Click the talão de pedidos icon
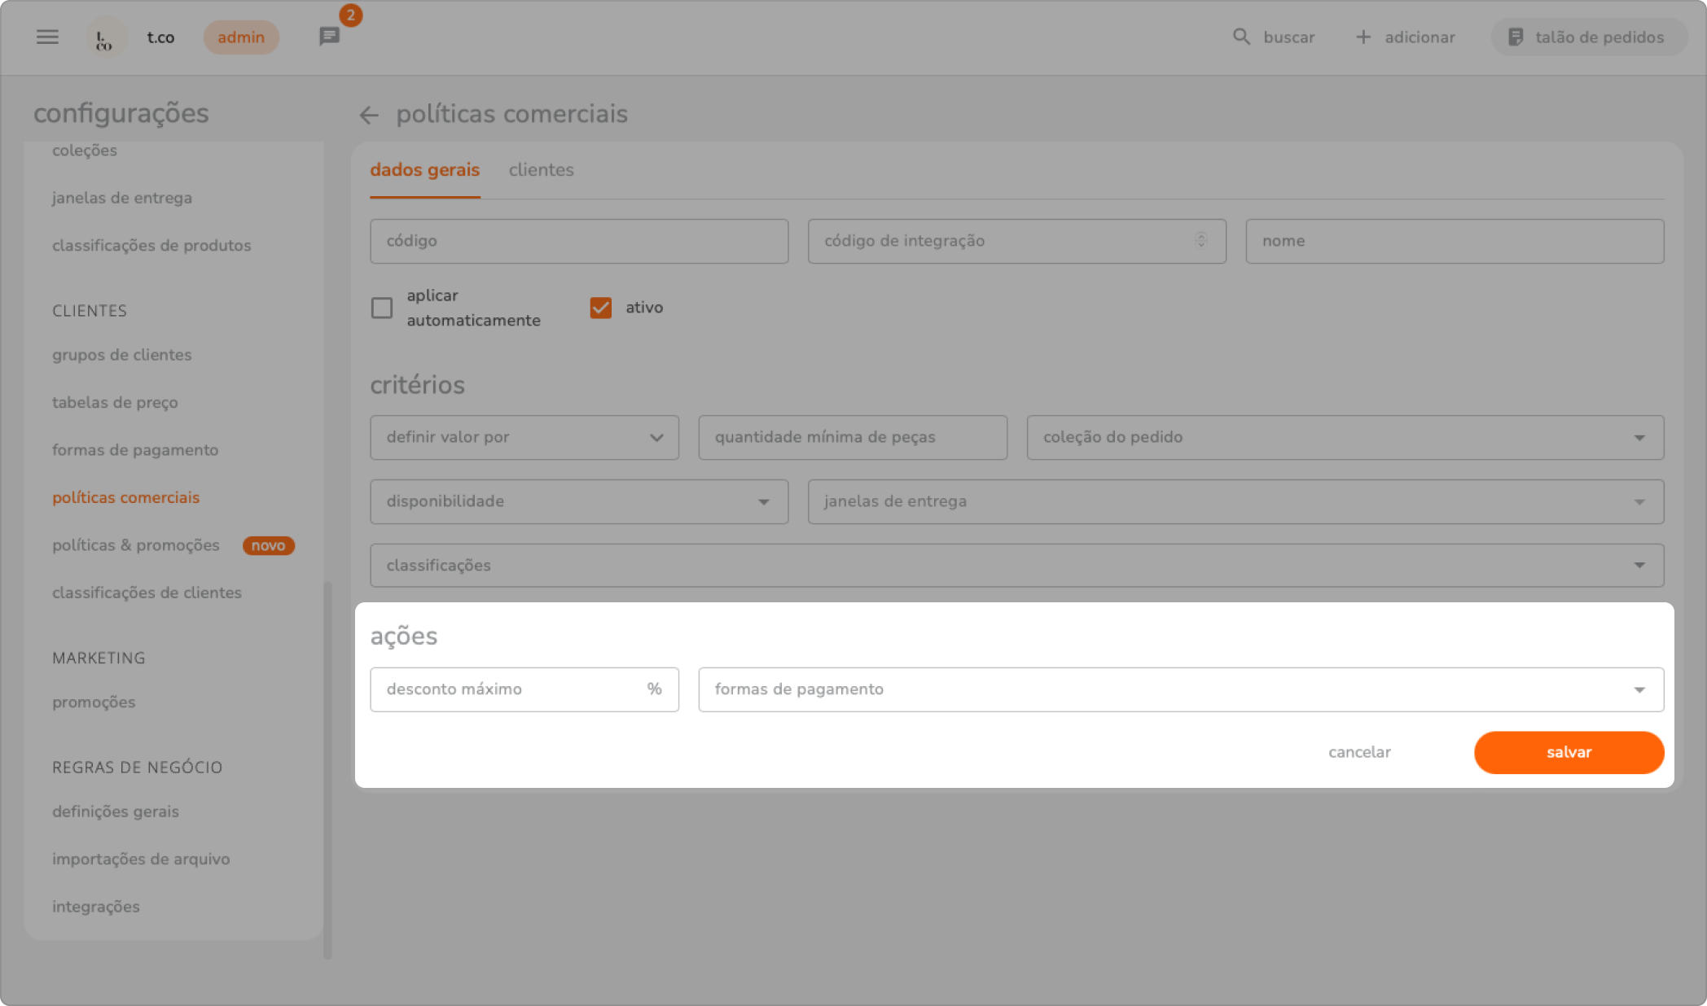Screen dimensions: 1707x1006 [1516, 37]
